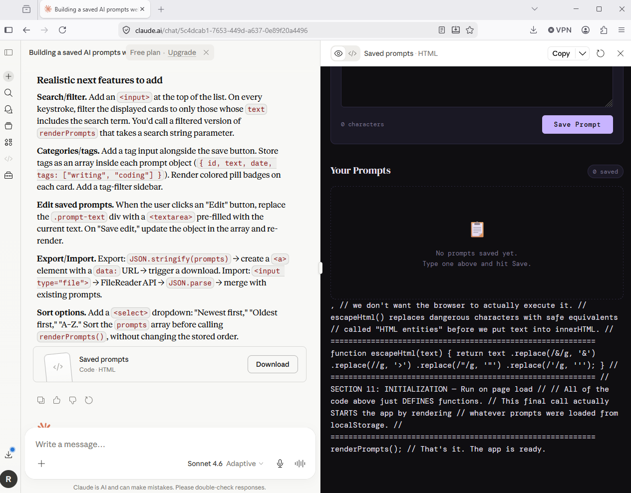Reload the current page
The height and width of the screenshot is (493, 631).
pyautogui.click(x=62, y=30)
